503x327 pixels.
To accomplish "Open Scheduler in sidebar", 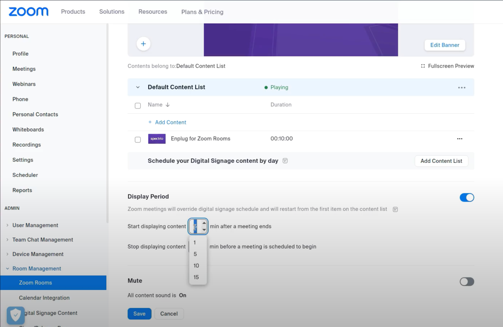I will (25, 175).
